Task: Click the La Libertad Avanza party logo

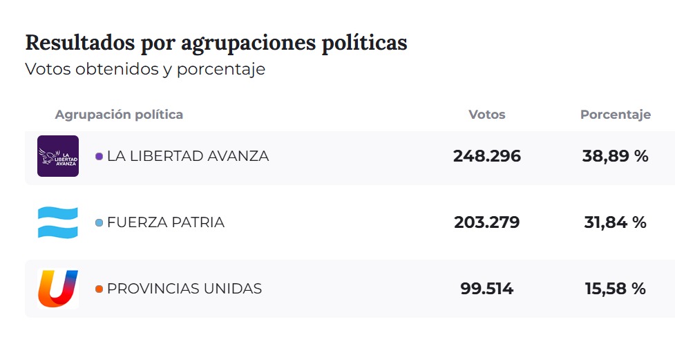Action: pos(58,156)
